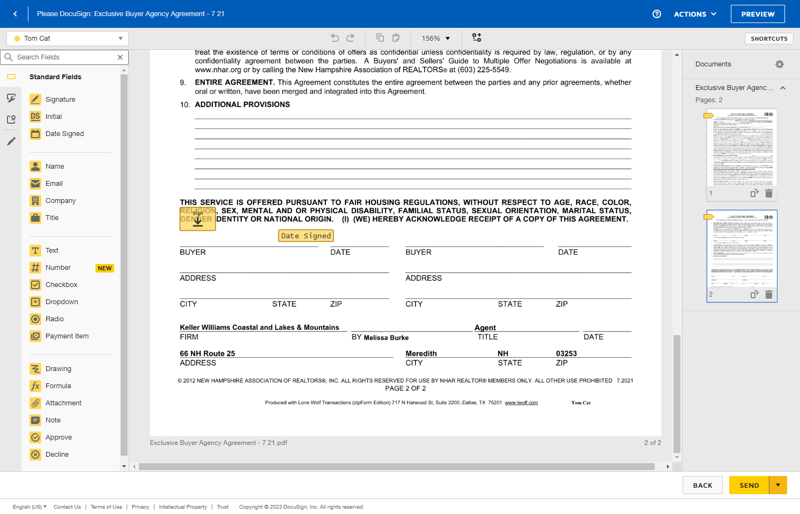This screenshot has width=800, height=514.
Task: Clear the Search Fields box
Action: tap(120, 57)
